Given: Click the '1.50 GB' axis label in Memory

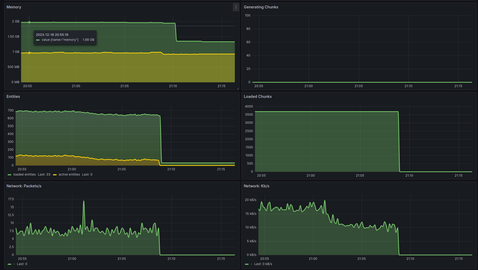Looking at the screenshot, I should pyautogui.click(x=14, y=37).
